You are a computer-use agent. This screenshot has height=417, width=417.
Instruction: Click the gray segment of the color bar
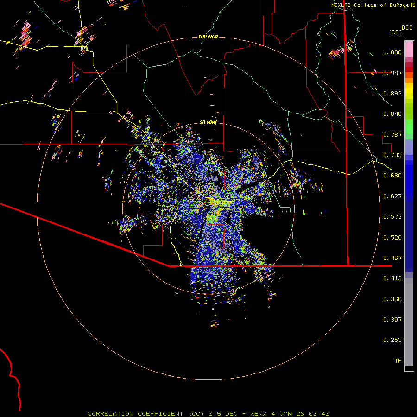pos(409,322)
